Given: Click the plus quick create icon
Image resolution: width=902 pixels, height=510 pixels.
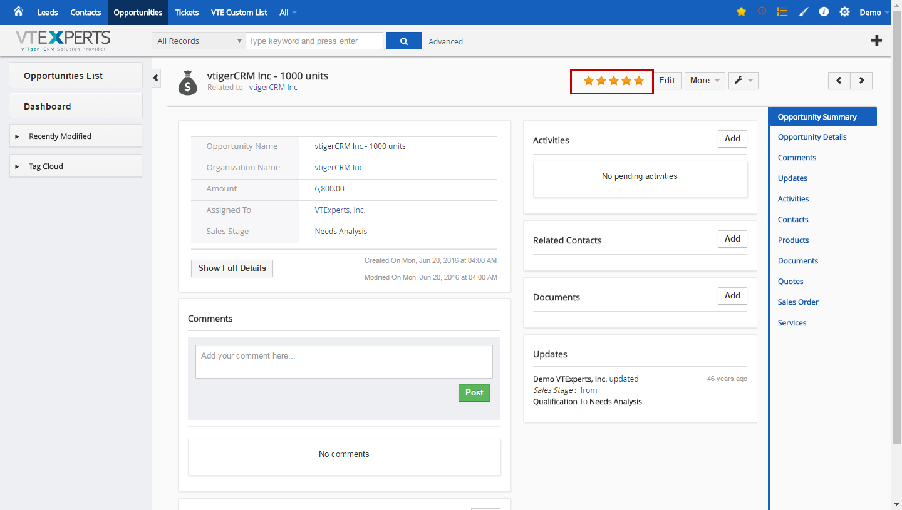Looking at the screenshot, I should tap(877, 41).
